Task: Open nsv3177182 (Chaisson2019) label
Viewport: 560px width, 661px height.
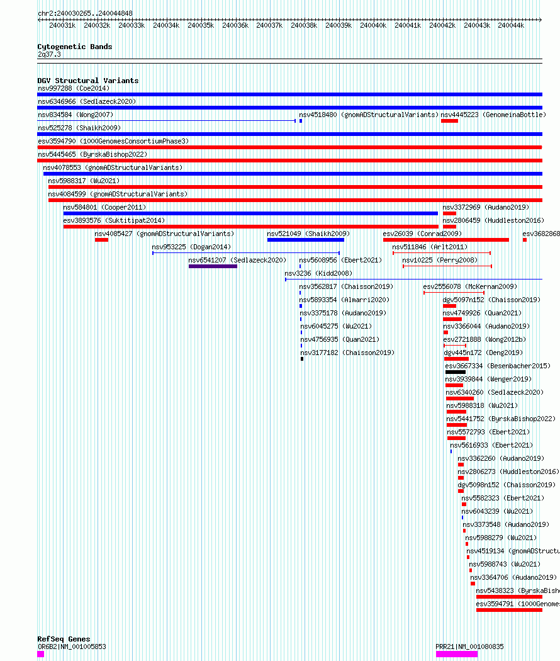Action: pyautogui.click(x=347, y=353)
